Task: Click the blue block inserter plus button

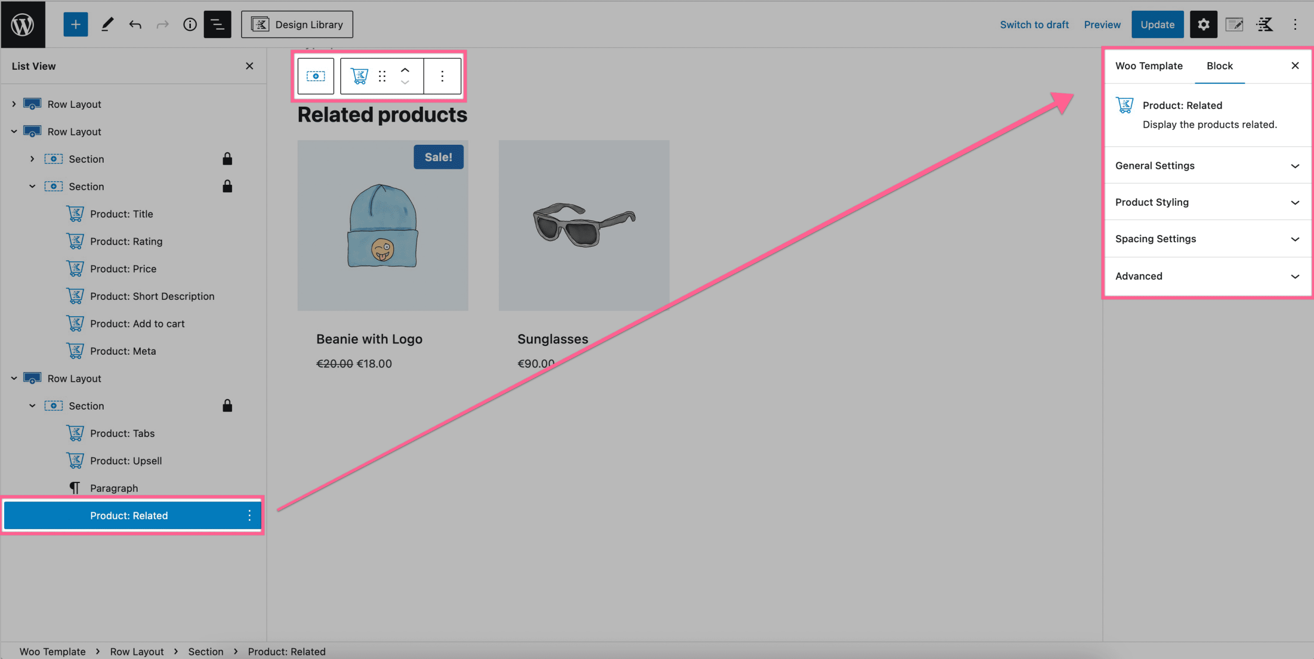Action: pyautogui.click(x=75, y=24)
